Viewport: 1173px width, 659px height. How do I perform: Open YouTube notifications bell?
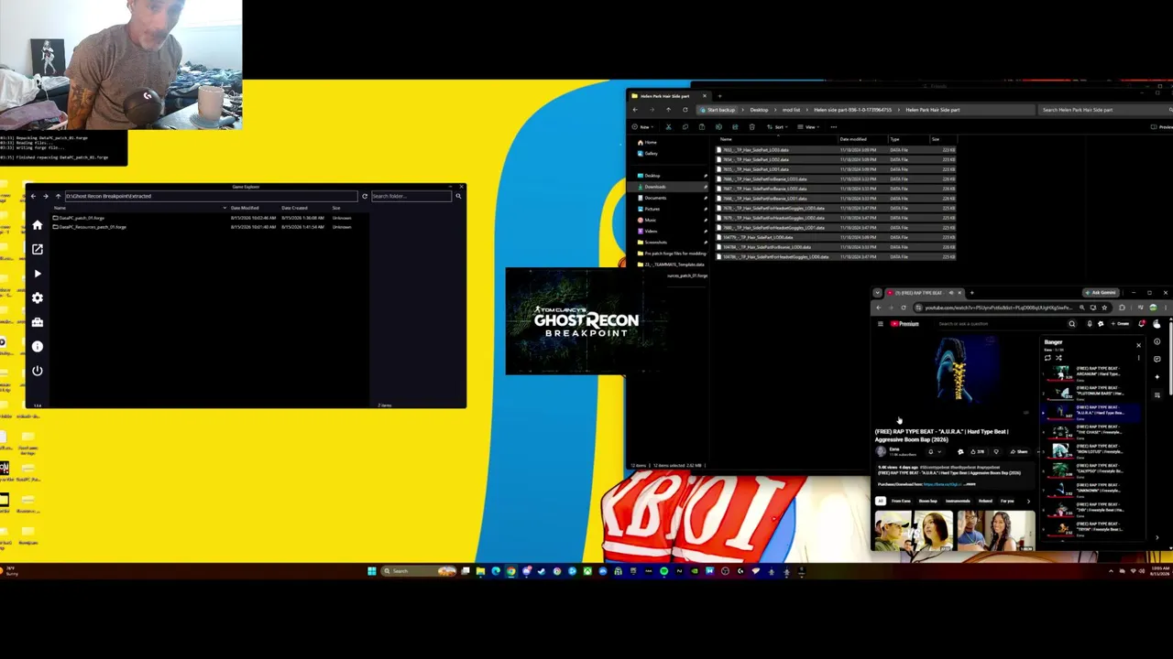(1141, 324)
